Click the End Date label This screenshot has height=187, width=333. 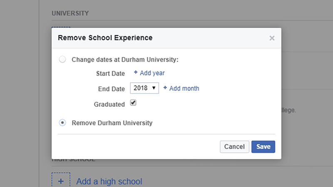(112, 89)
